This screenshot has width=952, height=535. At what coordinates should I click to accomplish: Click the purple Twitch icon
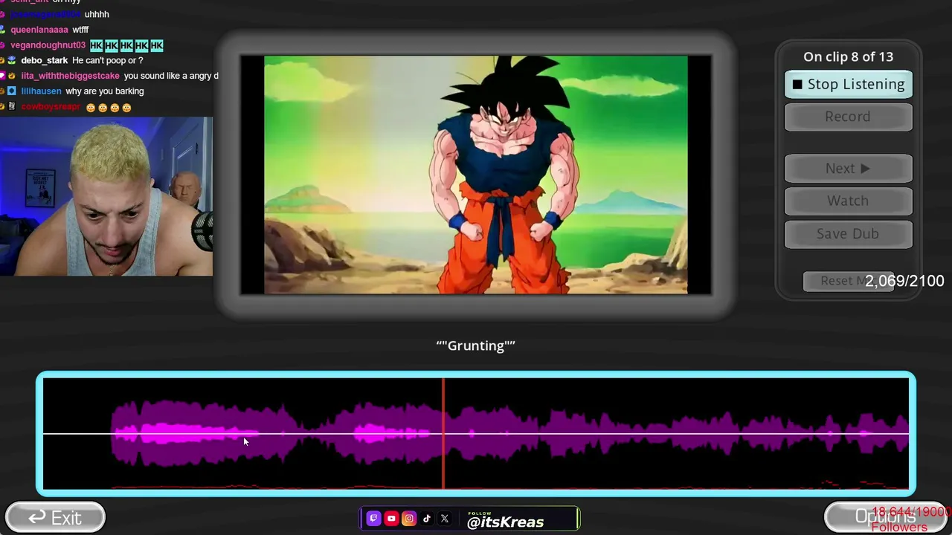tap(373, 519)
